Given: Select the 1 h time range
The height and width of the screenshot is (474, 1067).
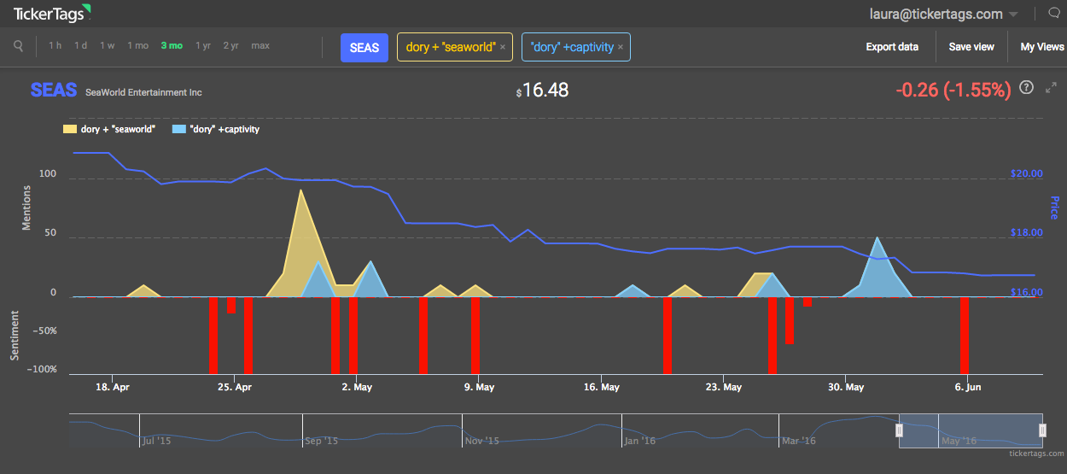Looking at the screenshot, I should tap(55, 46).
